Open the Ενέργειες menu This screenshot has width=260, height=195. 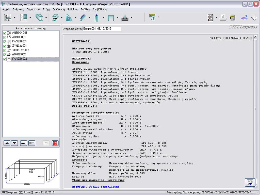tap(18, 9)
